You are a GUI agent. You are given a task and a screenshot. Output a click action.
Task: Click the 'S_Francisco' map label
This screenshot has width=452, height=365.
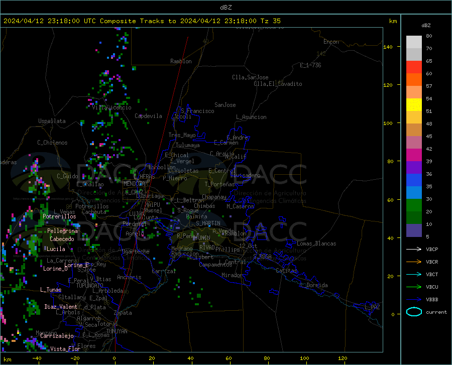click(197, 111)
